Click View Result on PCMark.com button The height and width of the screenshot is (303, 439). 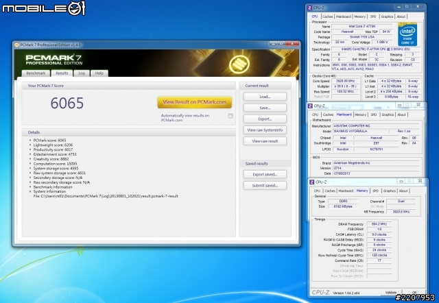(195, 102)
